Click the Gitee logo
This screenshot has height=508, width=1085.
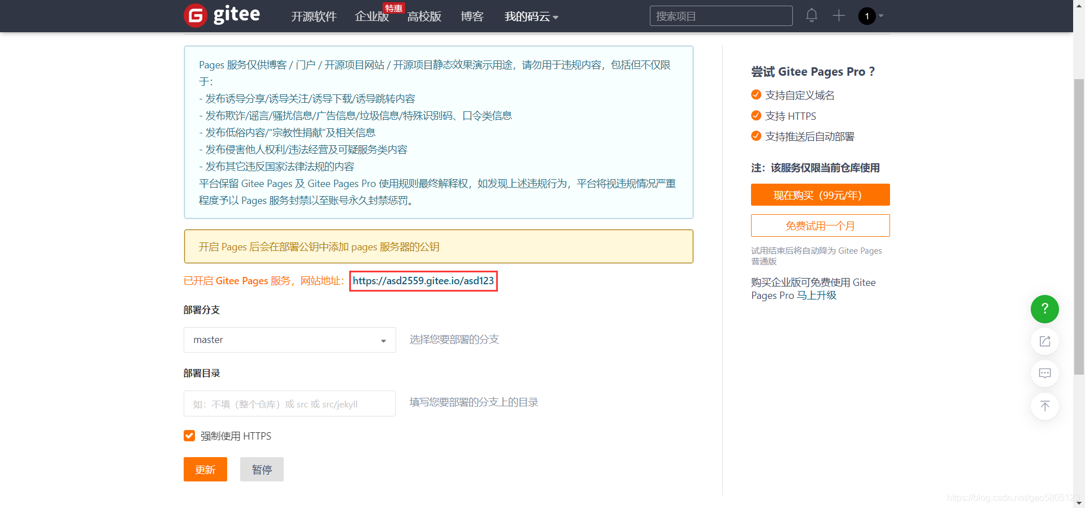coord(222,15)
